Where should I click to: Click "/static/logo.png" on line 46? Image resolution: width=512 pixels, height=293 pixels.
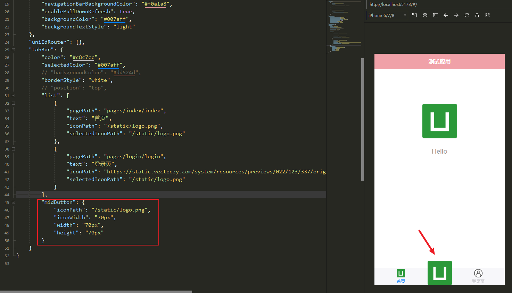coord(119,210)
